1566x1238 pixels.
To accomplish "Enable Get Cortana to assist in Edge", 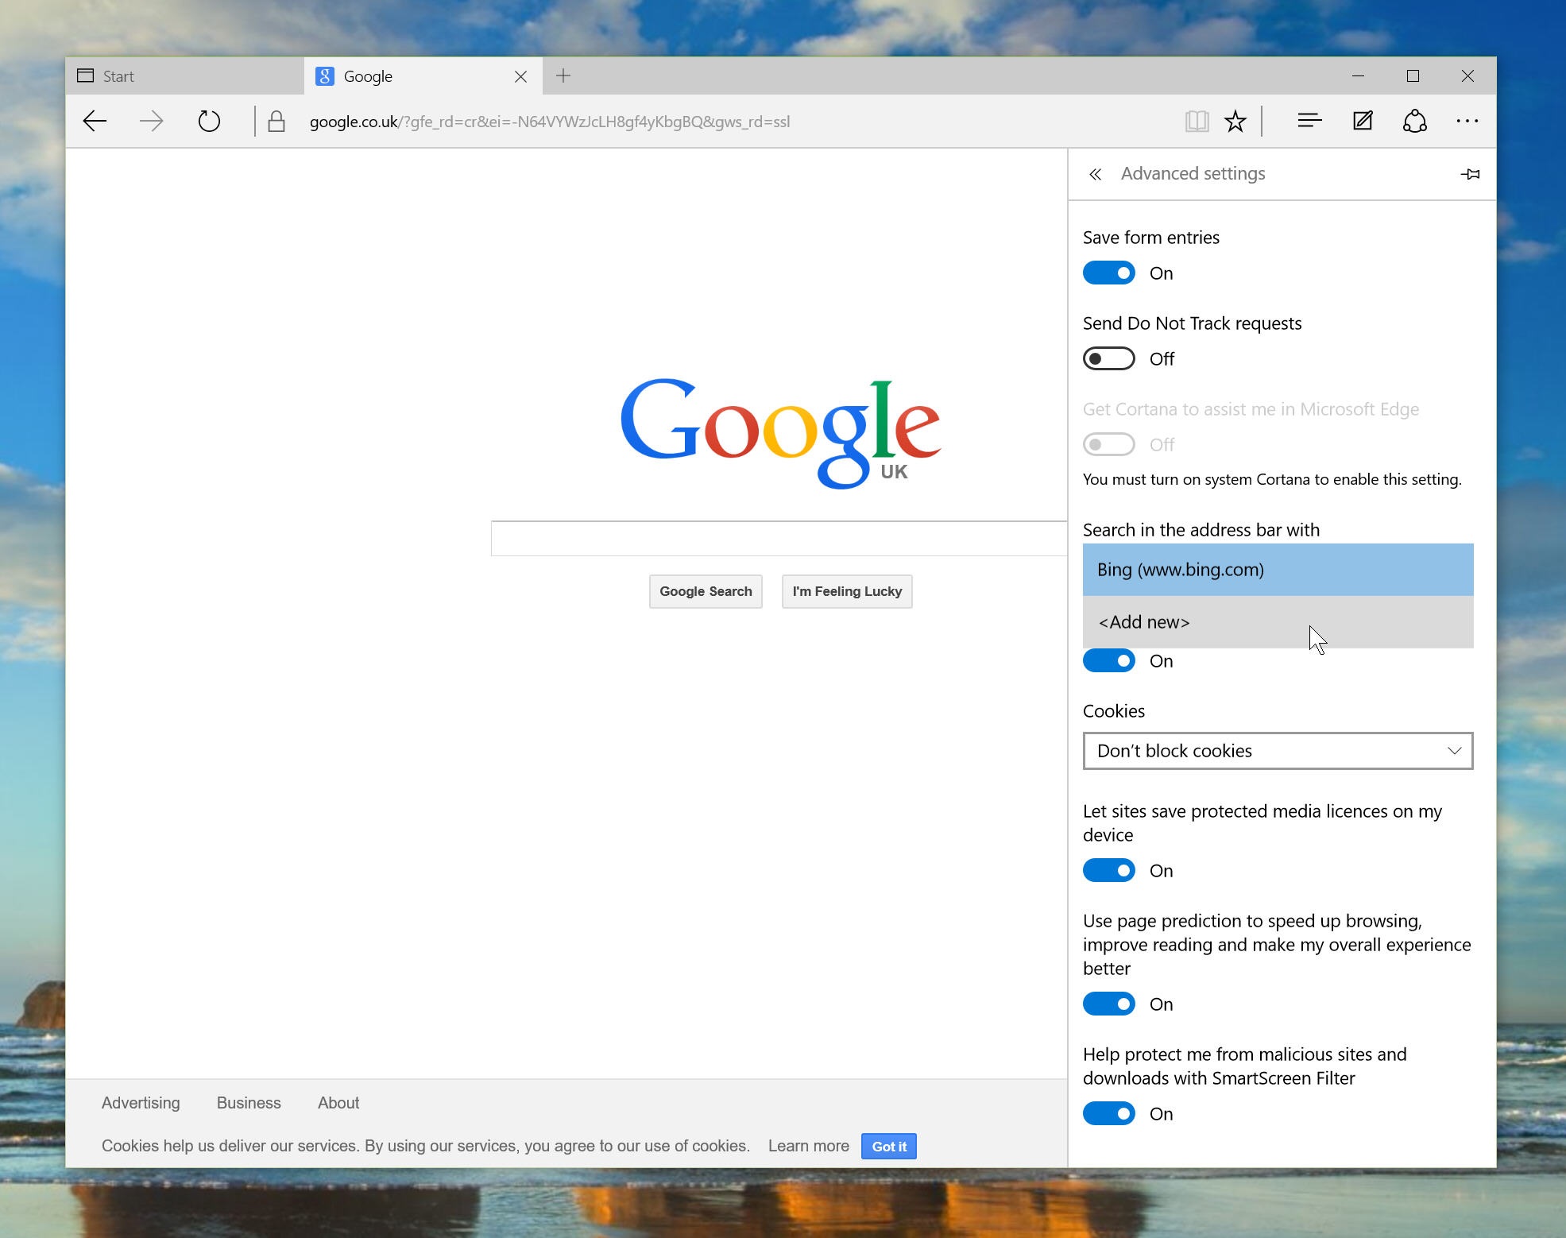I will (1108, 443).
